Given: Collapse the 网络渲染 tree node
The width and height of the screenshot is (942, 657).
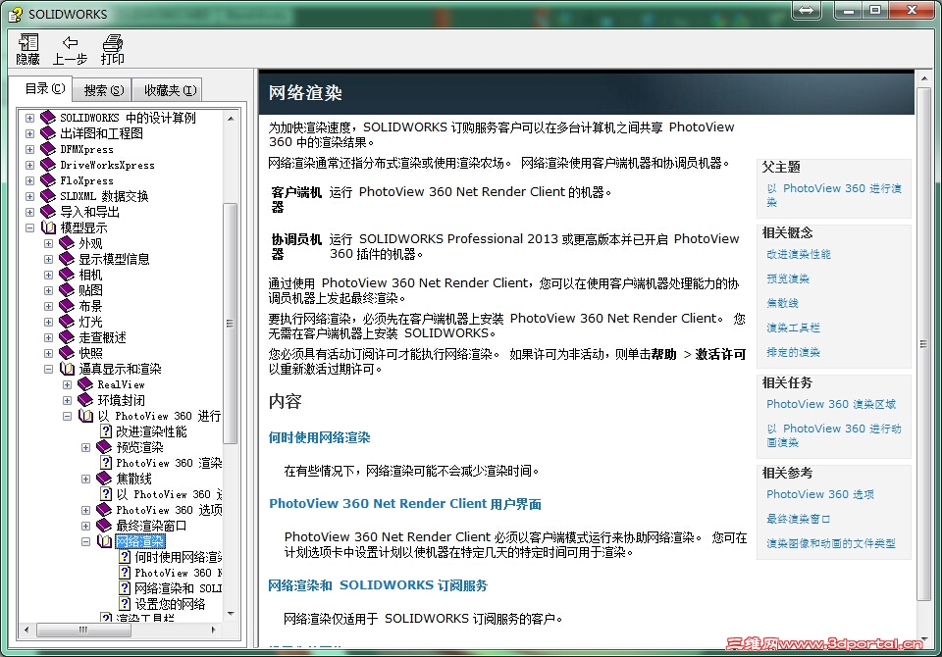Looking at the screenshot, I should [85, 541].
